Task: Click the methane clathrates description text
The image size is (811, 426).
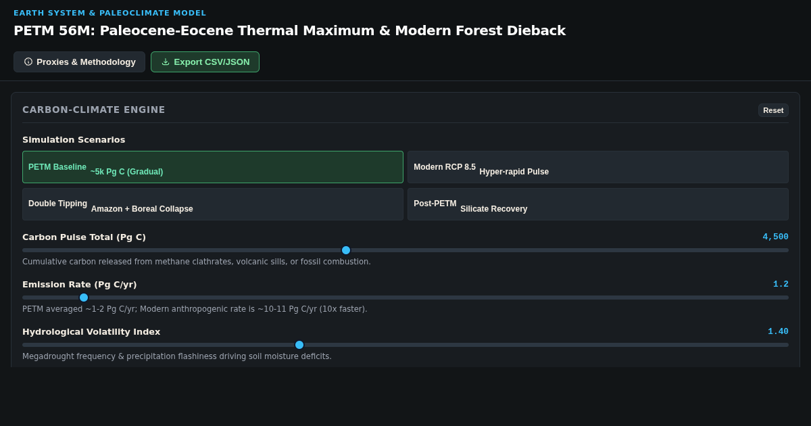Action: (x=197, y=262)
